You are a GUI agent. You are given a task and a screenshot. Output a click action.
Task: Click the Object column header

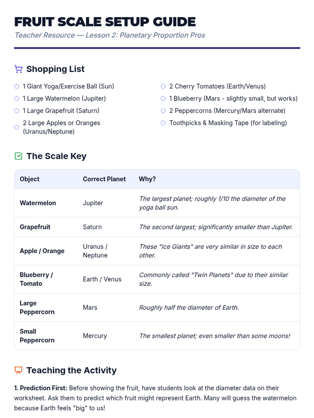(30, 179)
